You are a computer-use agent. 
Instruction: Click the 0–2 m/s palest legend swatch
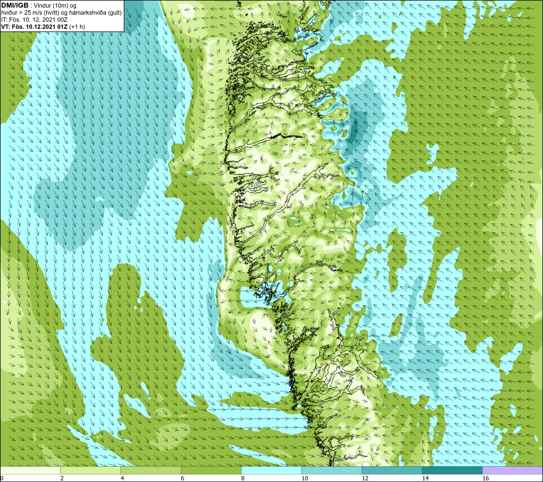pos(30,471)
